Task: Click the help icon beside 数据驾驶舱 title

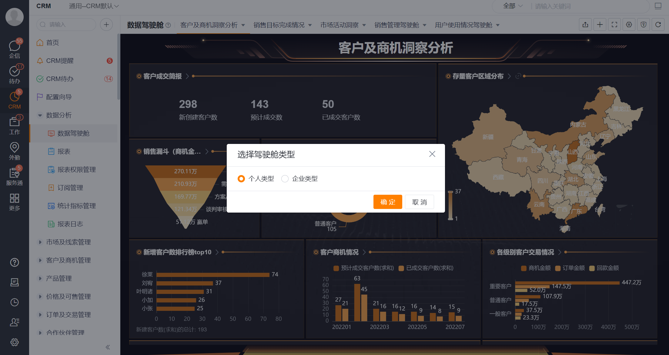Action: (168, 25)
